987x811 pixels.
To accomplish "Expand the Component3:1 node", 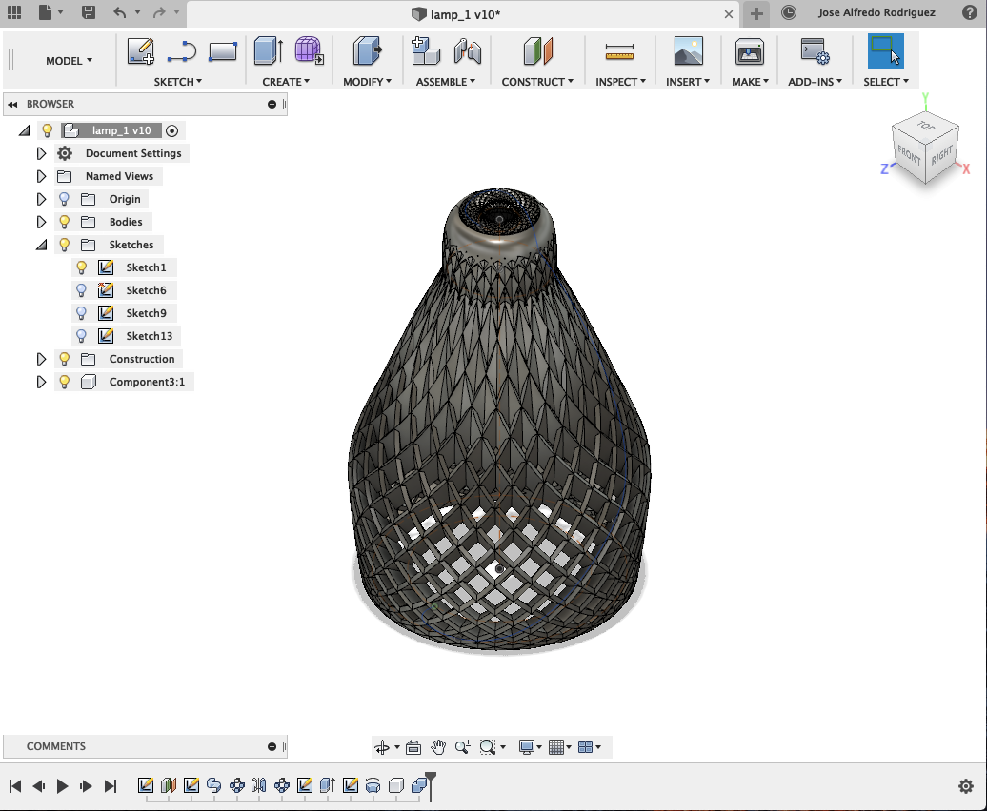I will point(41,382).
